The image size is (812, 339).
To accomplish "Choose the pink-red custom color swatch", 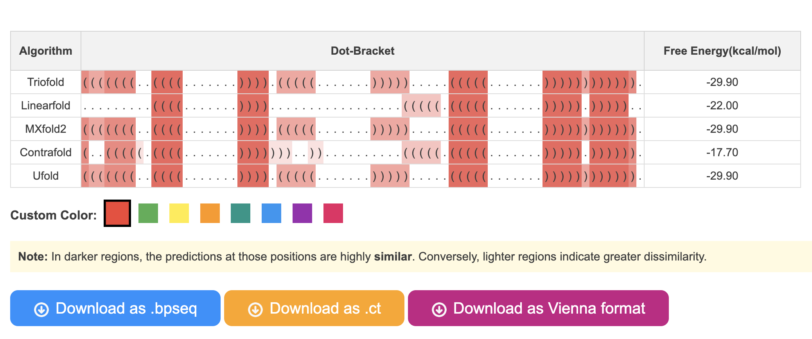I will pyautogui.click(x=333, y=213).
